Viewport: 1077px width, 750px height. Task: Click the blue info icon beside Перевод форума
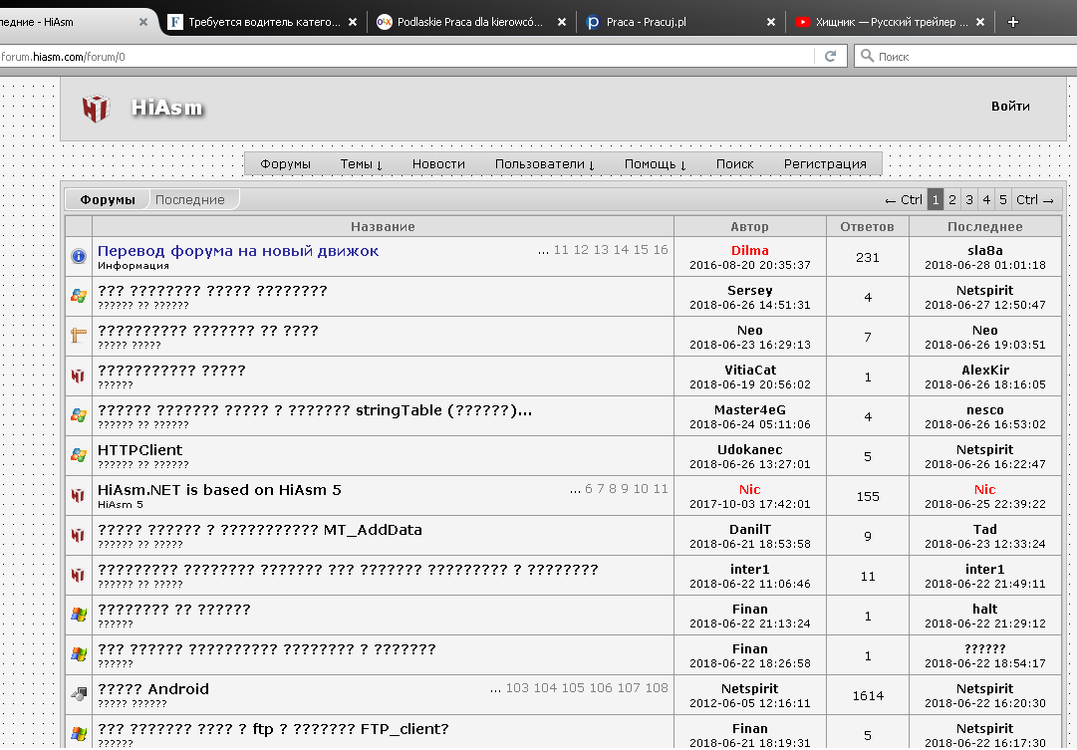[79, 256]
